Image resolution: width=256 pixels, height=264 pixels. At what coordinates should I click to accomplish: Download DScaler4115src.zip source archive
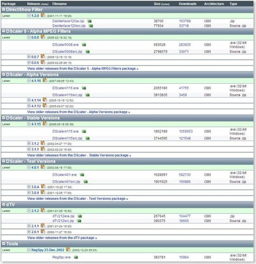[67, 138]
